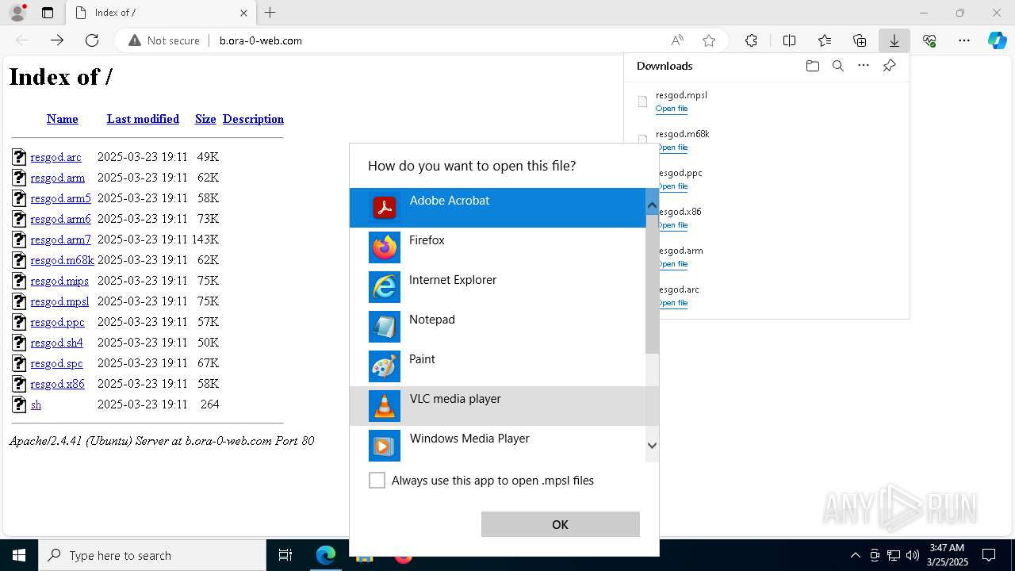1015x571 pixels.
Task: Open the sh script link
Action: [x=36, y=404]
